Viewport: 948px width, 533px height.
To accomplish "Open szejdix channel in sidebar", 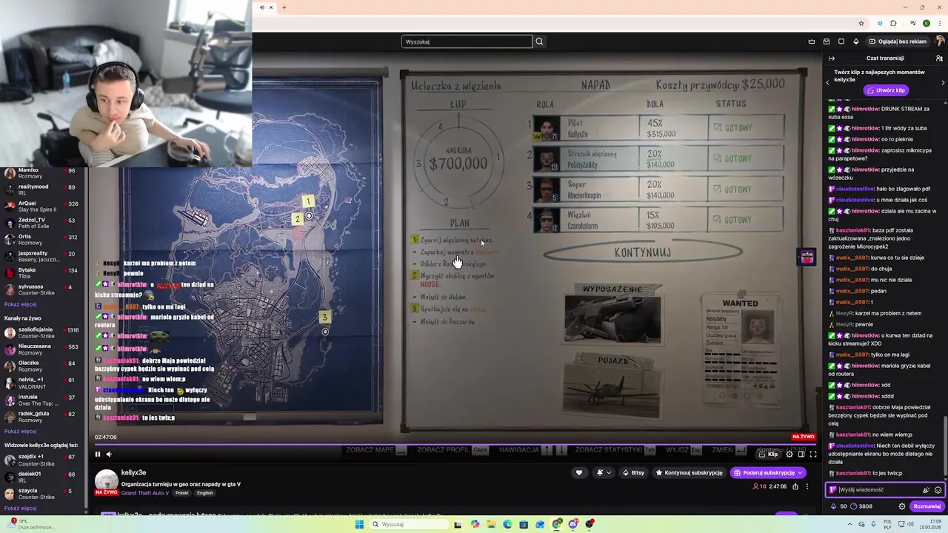I will click(44, 460).
